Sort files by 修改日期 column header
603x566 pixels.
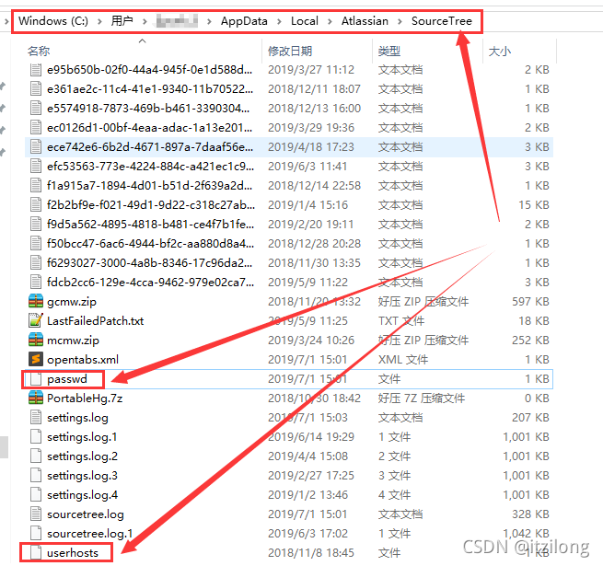[290, 51]
